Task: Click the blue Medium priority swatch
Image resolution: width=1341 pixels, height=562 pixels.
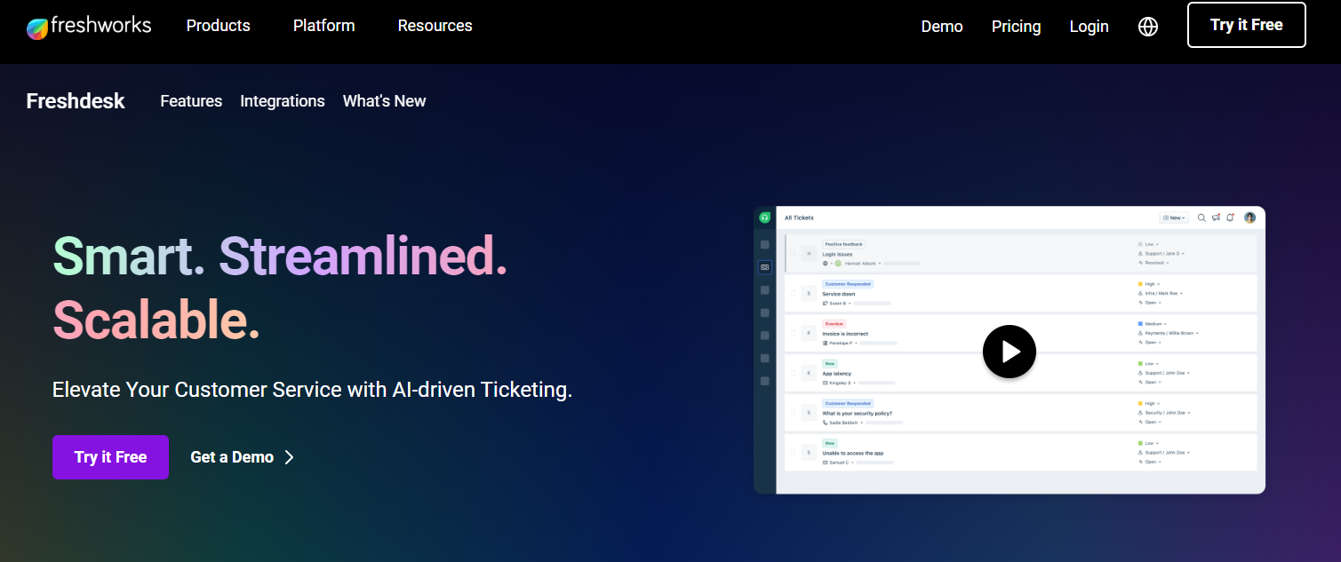Action: tap(1140, 324)
